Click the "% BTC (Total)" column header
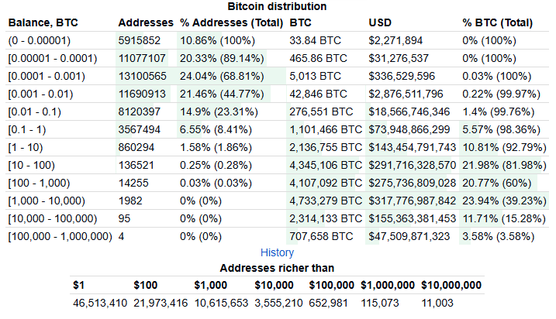The height and width of the screenshot is (319, 556). tap(497, 22)
